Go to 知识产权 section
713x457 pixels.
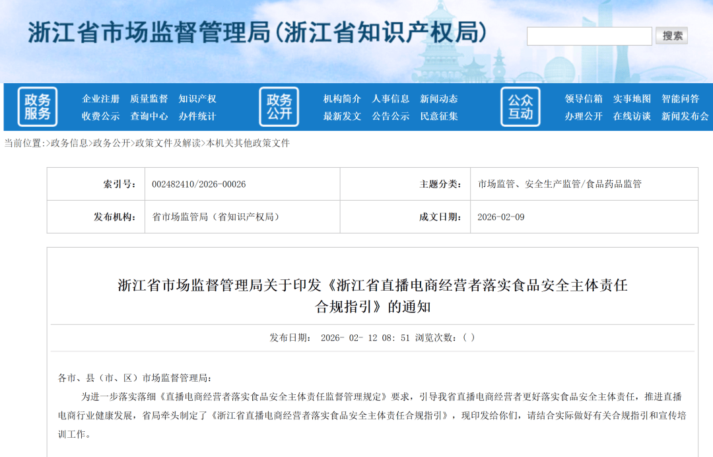(x=197, y=99)
